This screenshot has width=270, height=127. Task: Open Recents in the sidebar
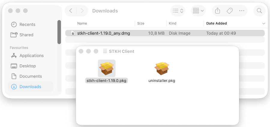27,25
